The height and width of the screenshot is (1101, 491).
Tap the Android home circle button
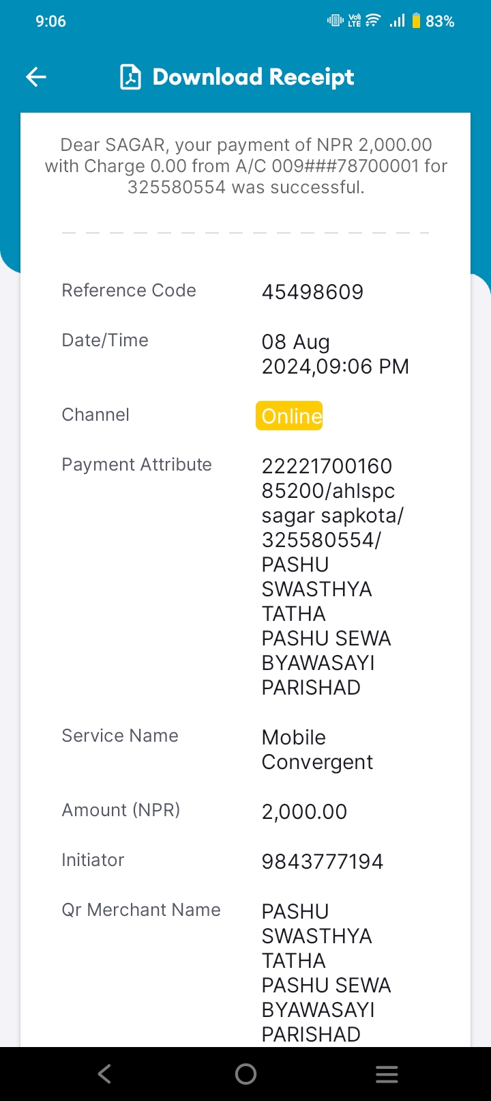pos(245,1074)
